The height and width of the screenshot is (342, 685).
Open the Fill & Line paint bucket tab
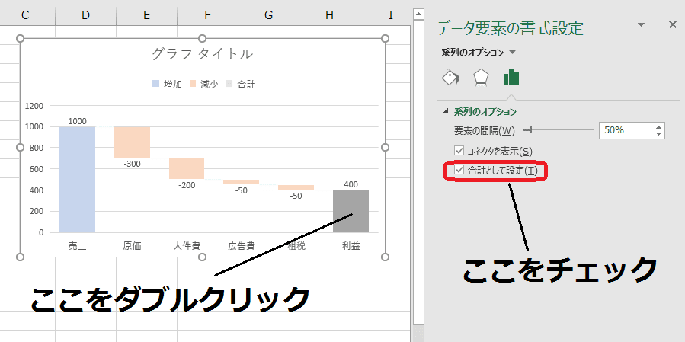pyautogui.click(x=451, y=78)
